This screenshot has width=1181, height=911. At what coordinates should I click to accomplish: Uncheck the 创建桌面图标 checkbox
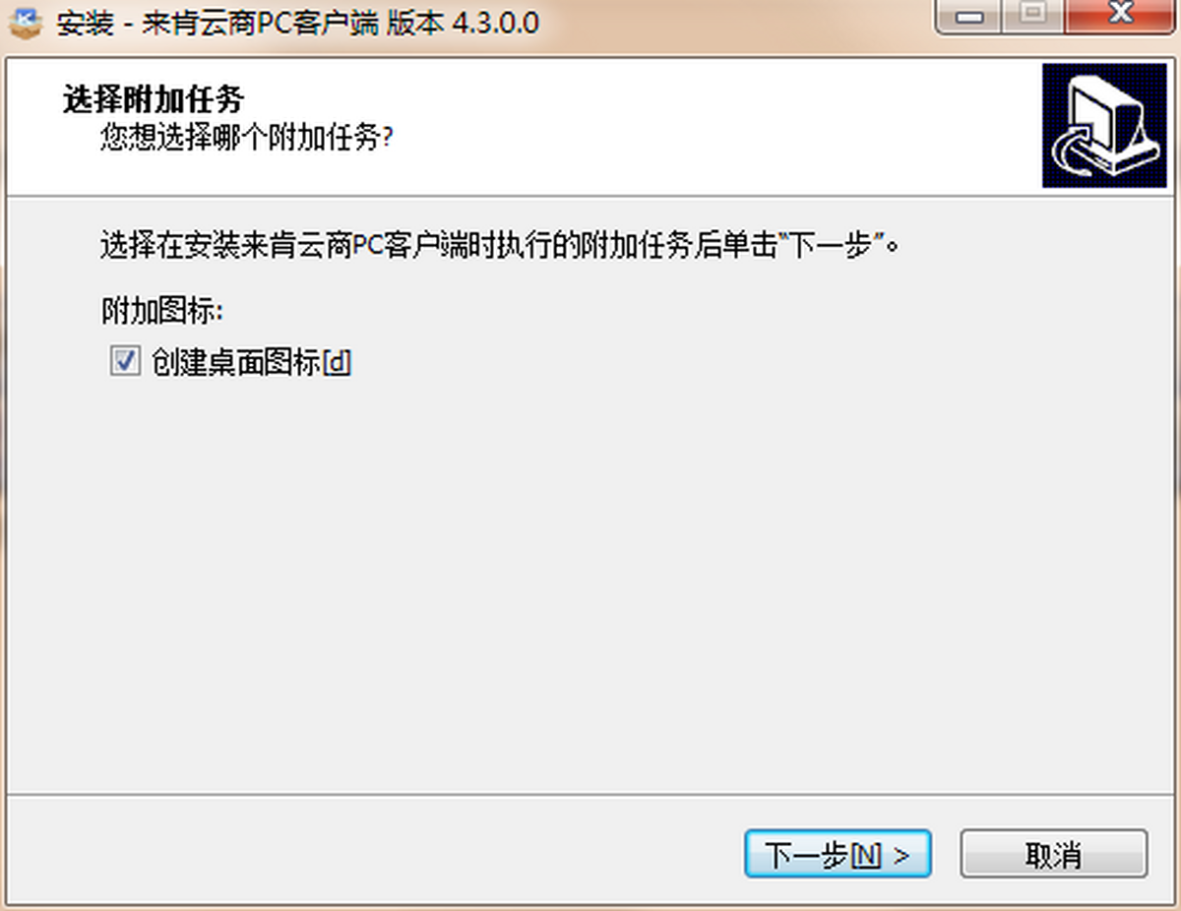pos(124,362)
